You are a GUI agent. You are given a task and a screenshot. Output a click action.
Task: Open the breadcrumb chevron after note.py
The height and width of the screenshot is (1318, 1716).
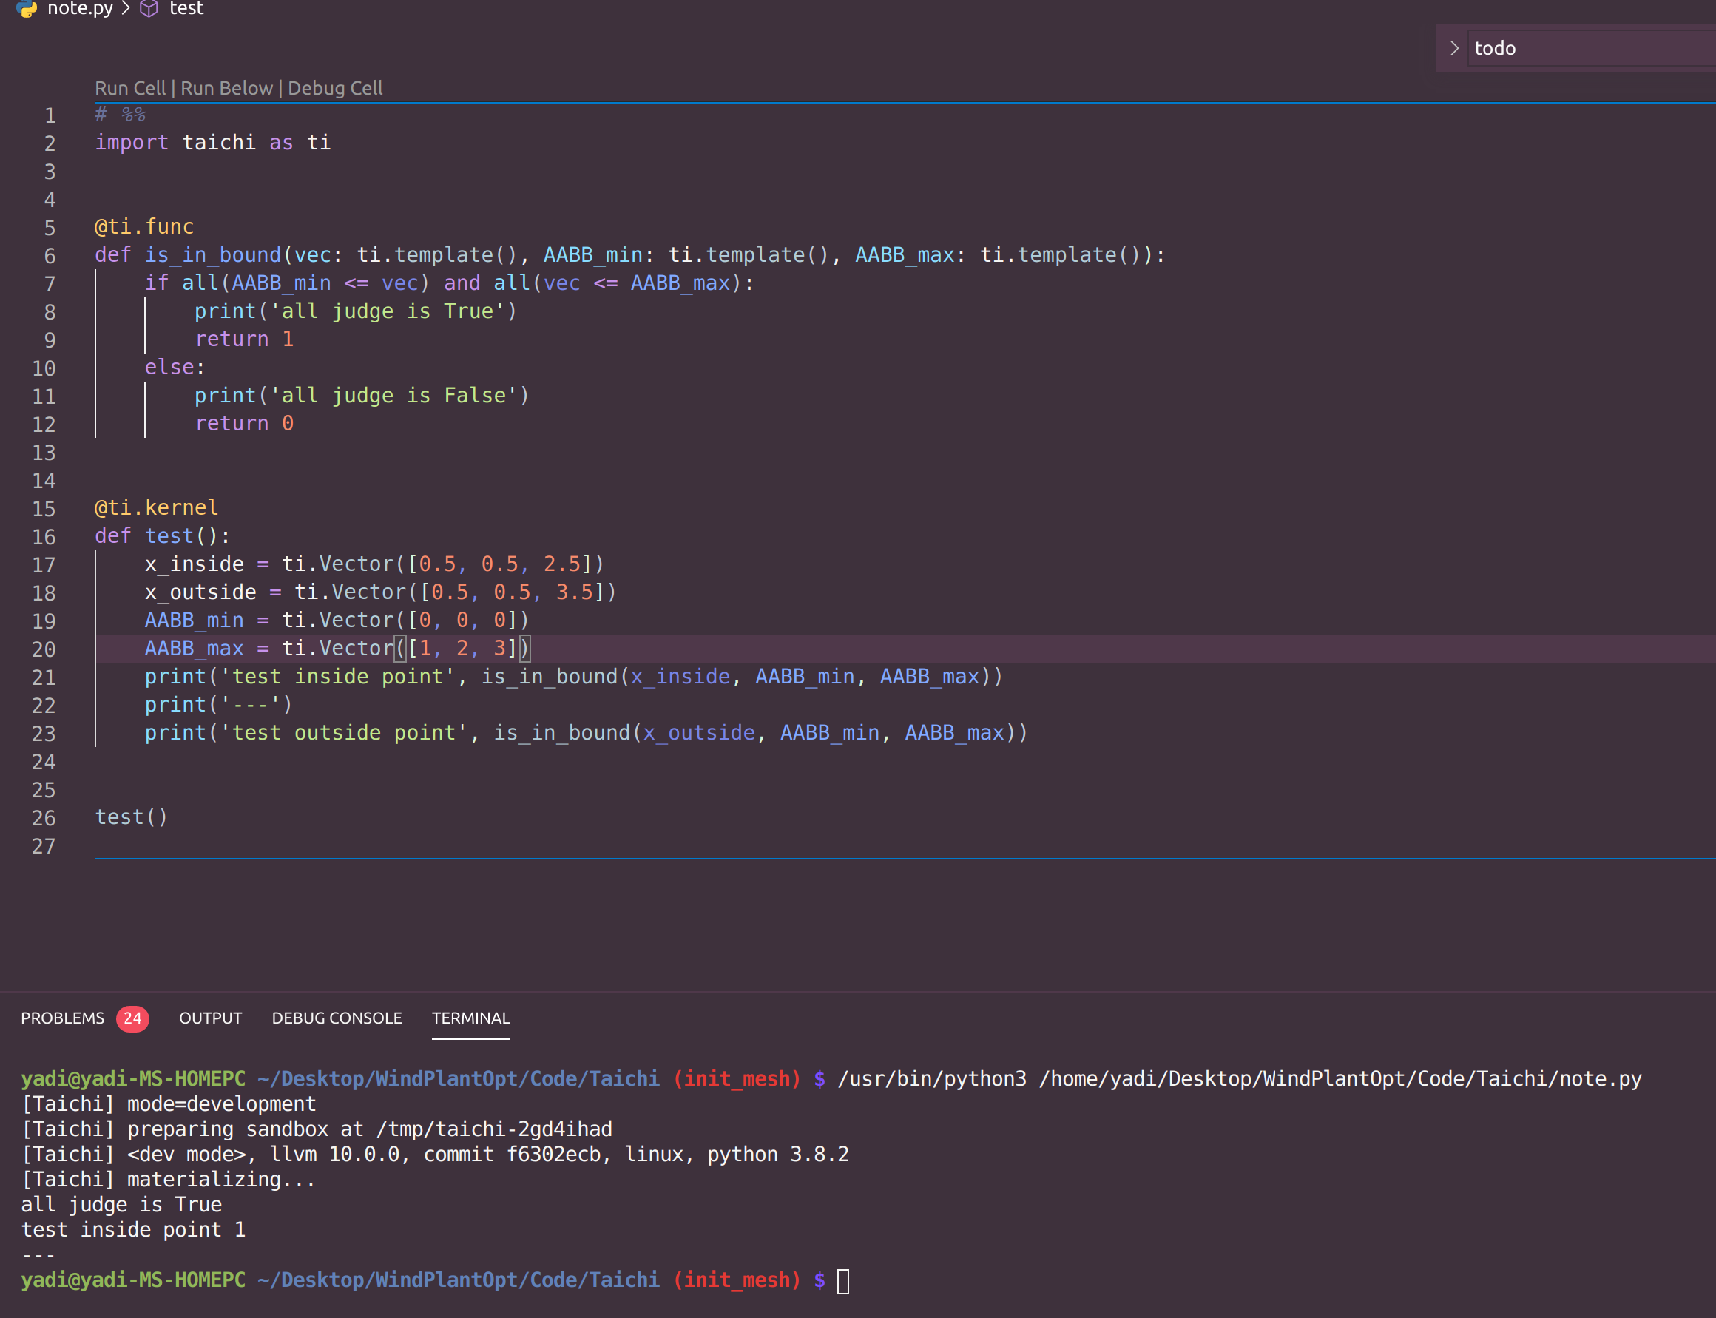coord(126,10)
